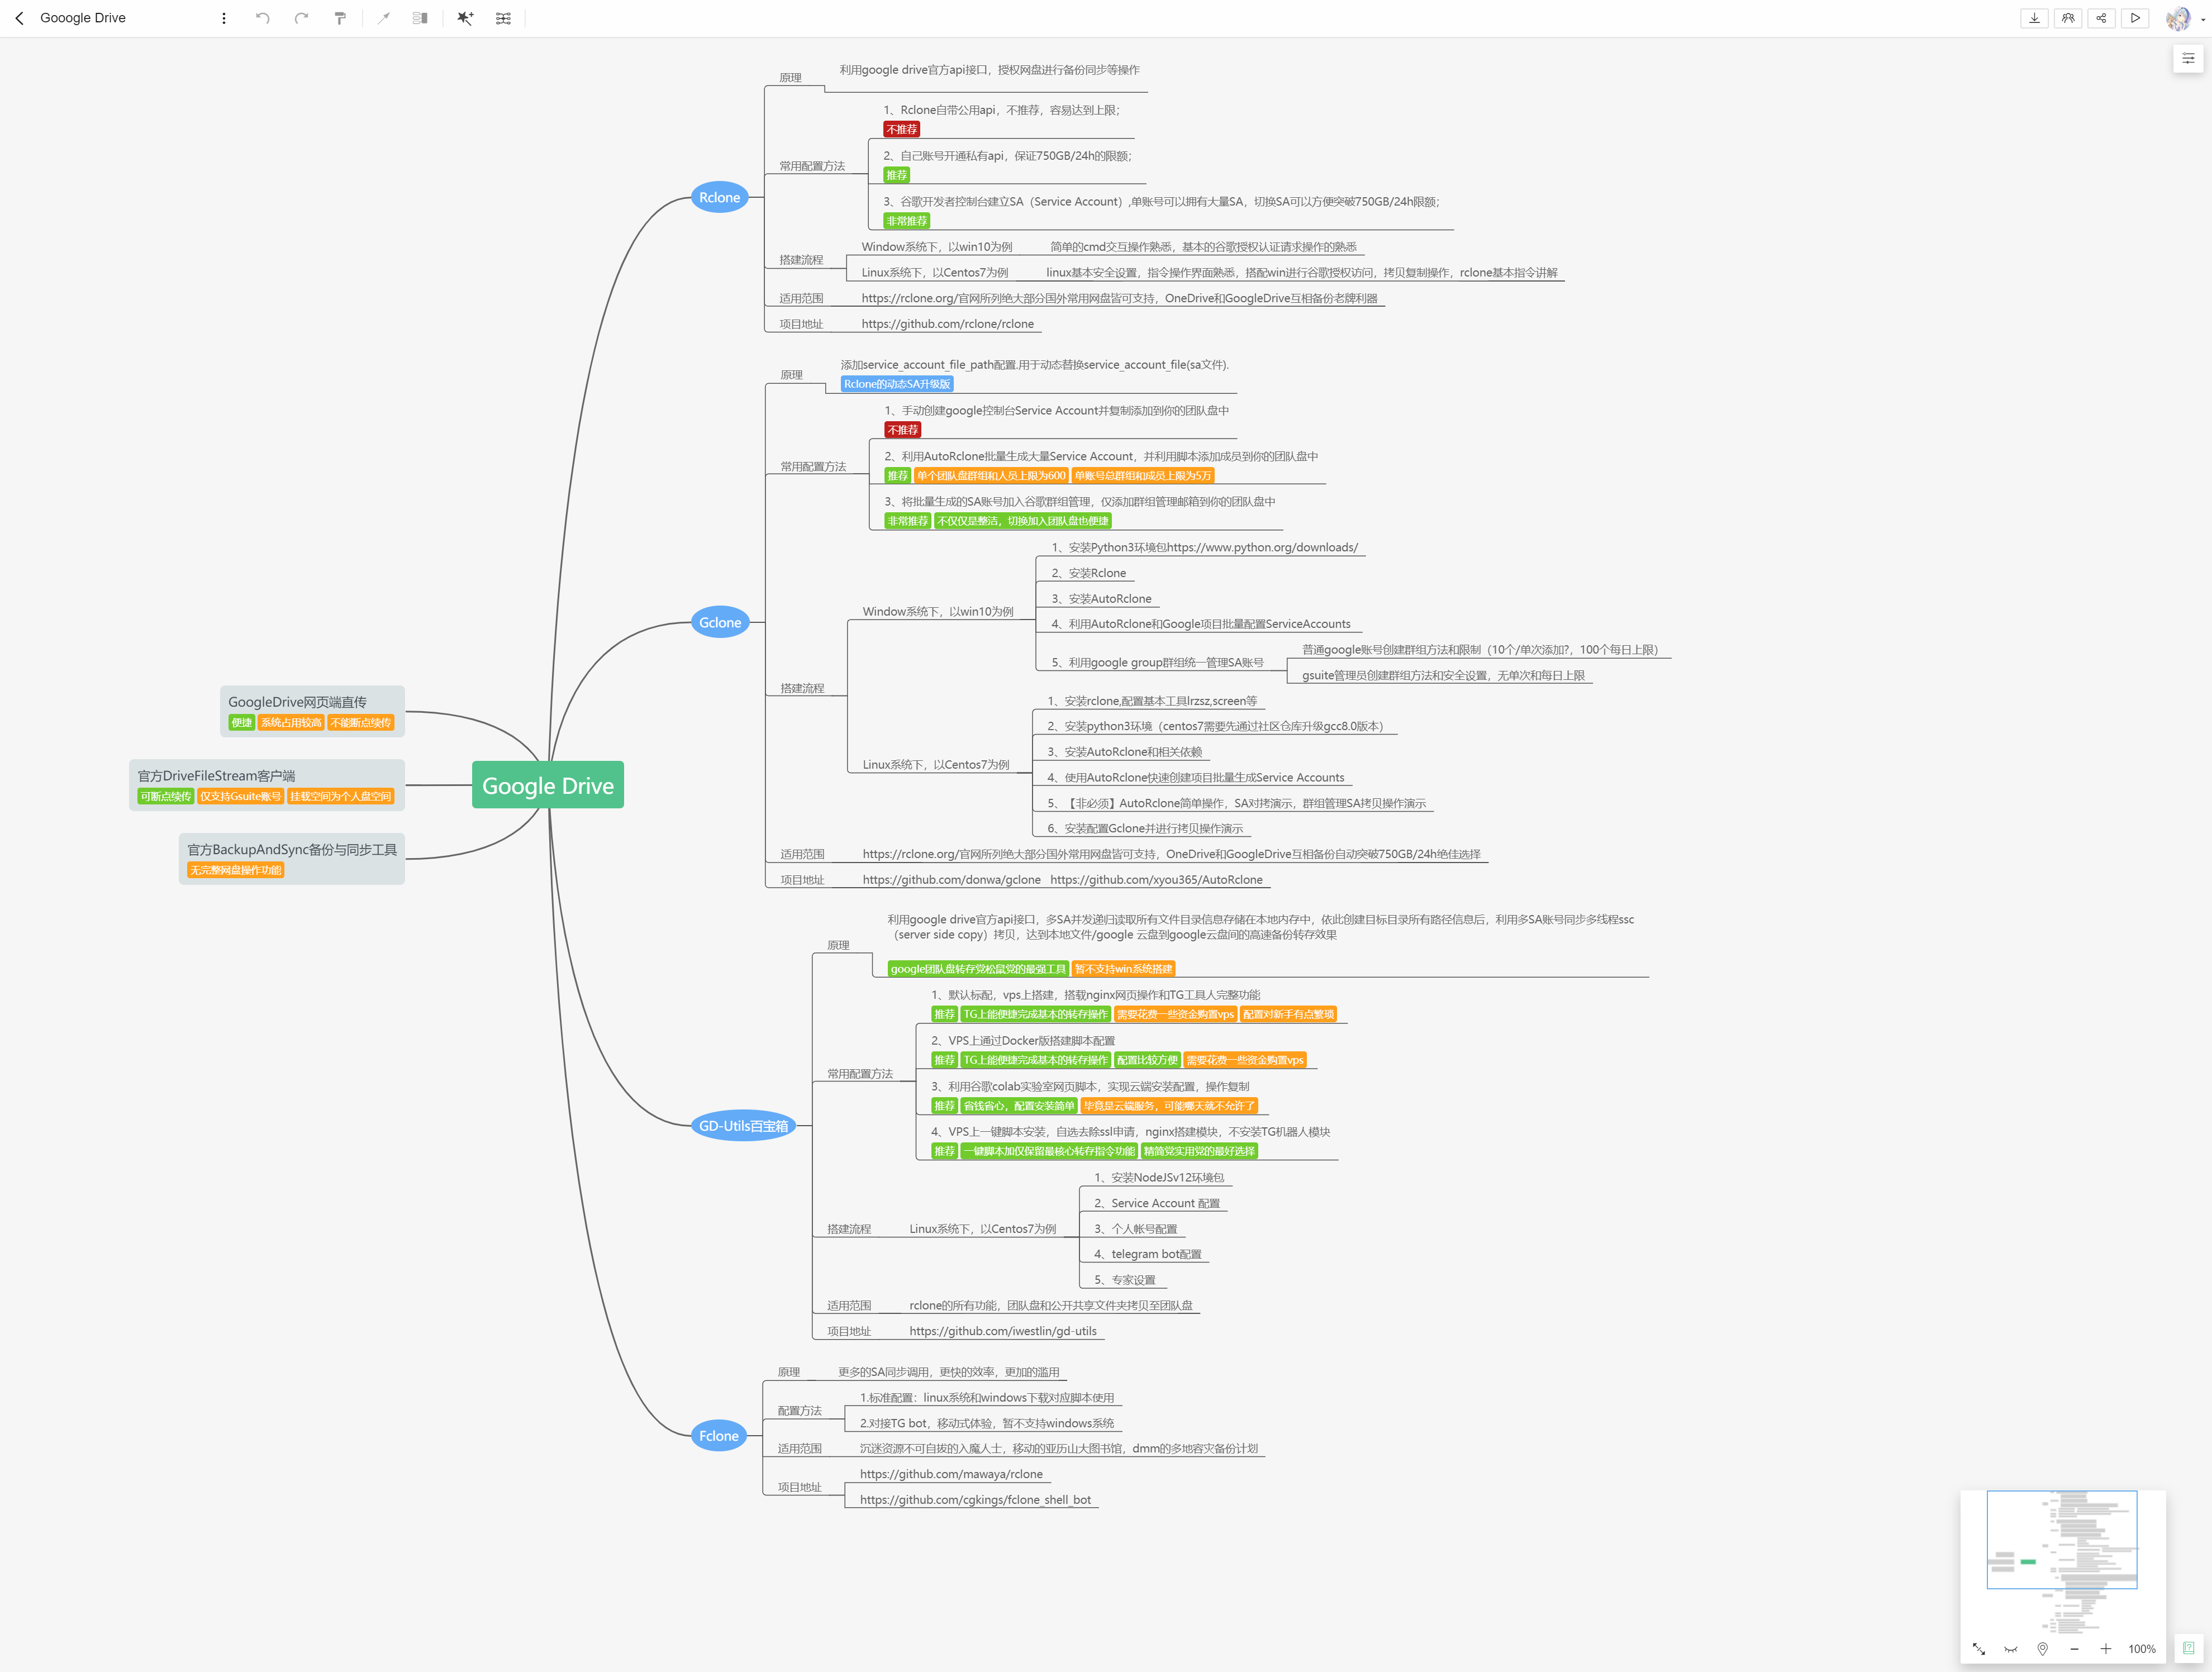The height and width of the screenshot is (1672, 2212).
Task: Toggle the minimap eye visibility icon
Action: (x=2010, y=1649)
